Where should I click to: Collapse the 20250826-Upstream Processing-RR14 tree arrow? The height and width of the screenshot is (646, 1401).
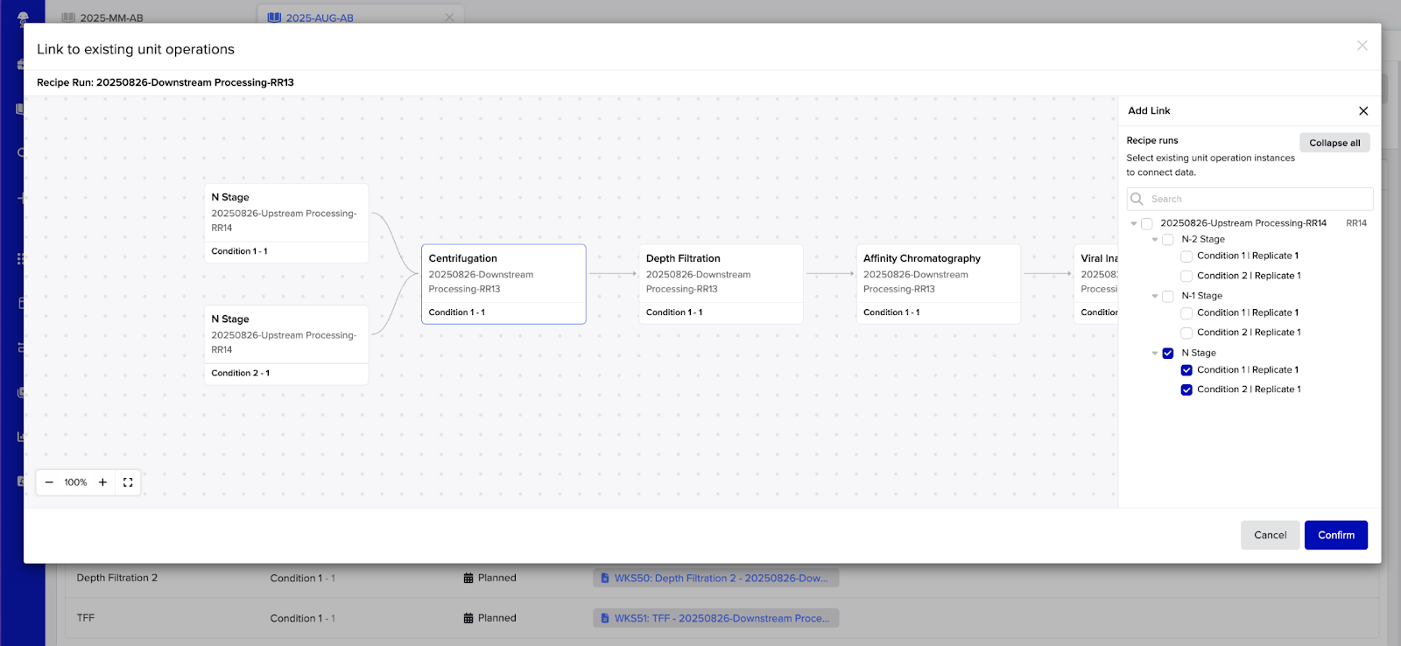(1134, 224)
